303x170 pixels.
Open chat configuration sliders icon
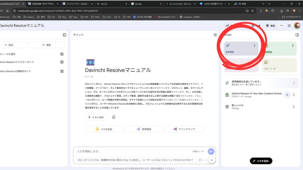(215, 35)
